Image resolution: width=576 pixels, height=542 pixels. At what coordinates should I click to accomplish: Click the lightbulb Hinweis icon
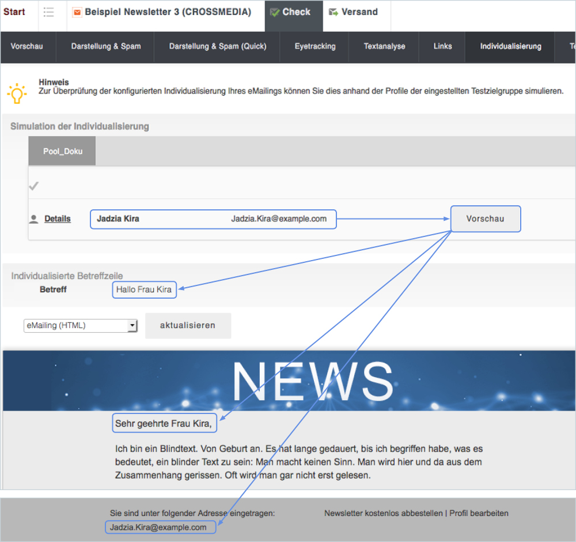(17, 93)
